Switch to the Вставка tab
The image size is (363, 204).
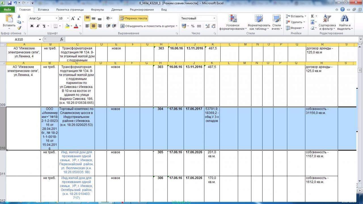[43, 10]
